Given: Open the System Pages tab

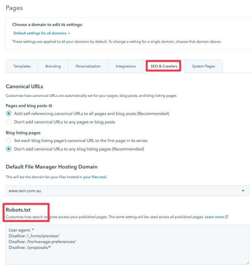Looking at the screenshot, I should [204, 66].
